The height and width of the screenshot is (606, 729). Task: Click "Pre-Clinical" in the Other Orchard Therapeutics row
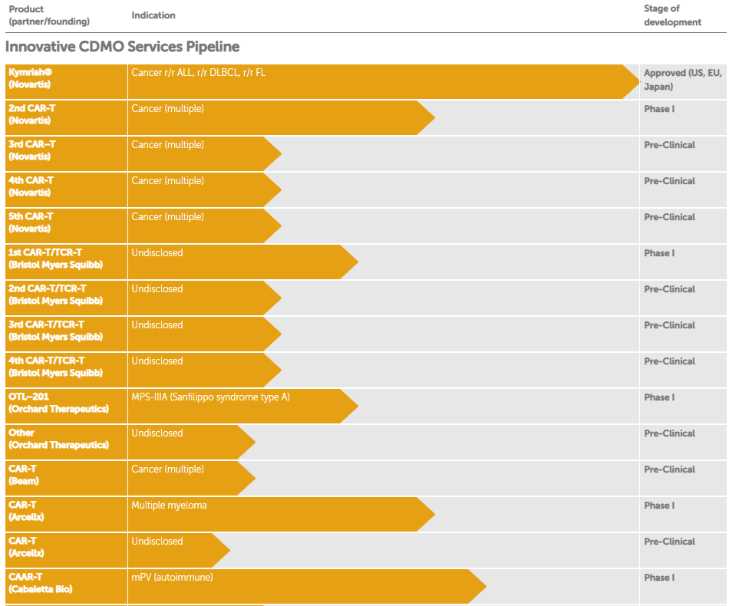pos(669,433)
